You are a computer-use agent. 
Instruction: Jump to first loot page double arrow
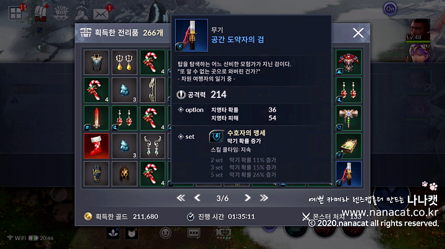point(180,198)
